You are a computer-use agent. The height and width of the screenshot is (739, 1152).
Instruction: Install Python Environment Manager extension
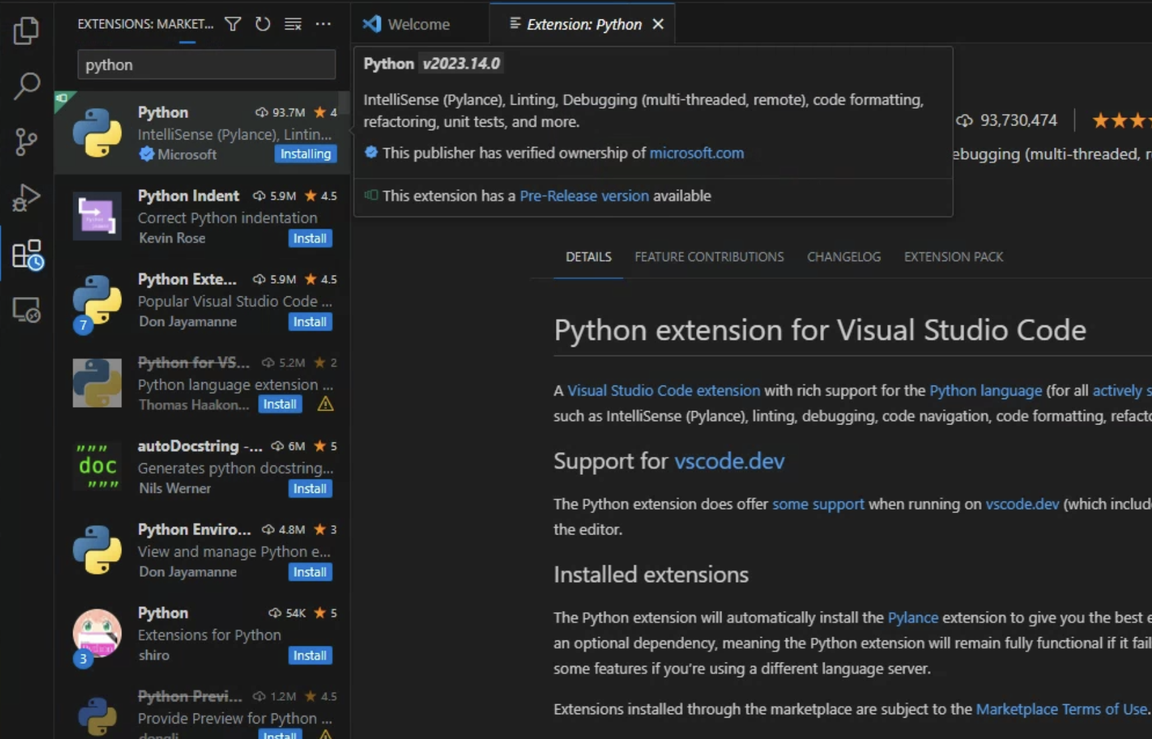(310, 572)
